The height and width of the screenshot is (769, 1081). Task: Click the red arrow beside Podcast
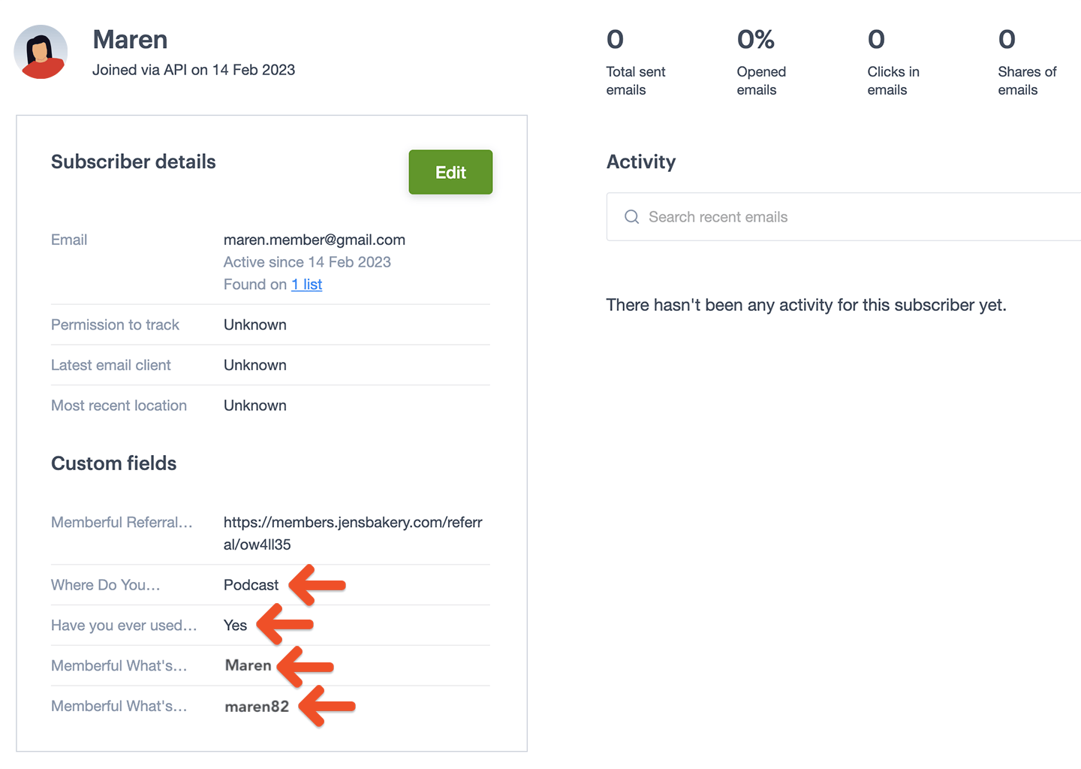318,585
